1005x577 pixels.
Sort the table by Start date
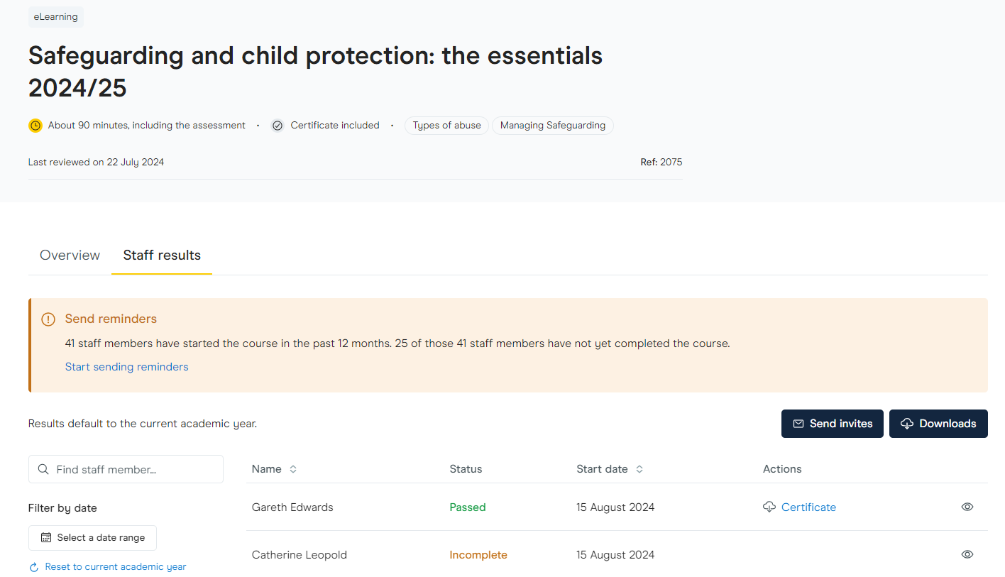[639, 469]
